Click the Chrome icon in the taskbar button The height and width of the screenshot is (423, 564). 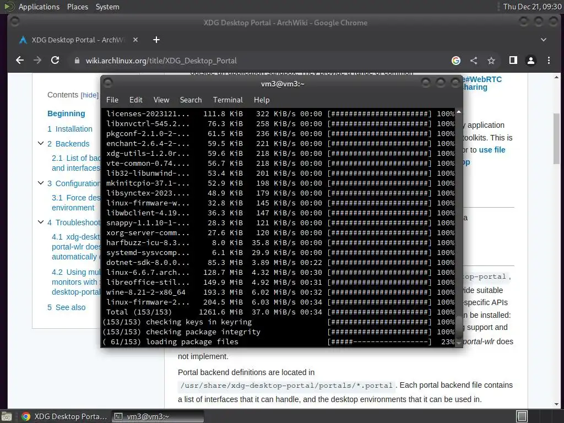point(26,416)
